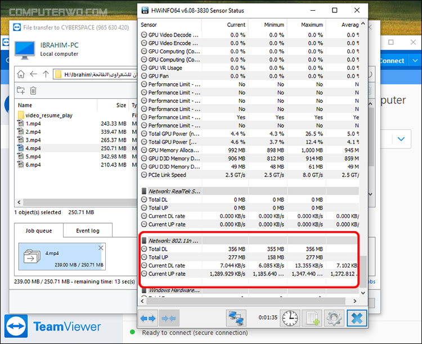This screenshot has height=344, width=422.
Task: Click the TeamViewer logo at bottom left
Action: click(x=16, y=326)
